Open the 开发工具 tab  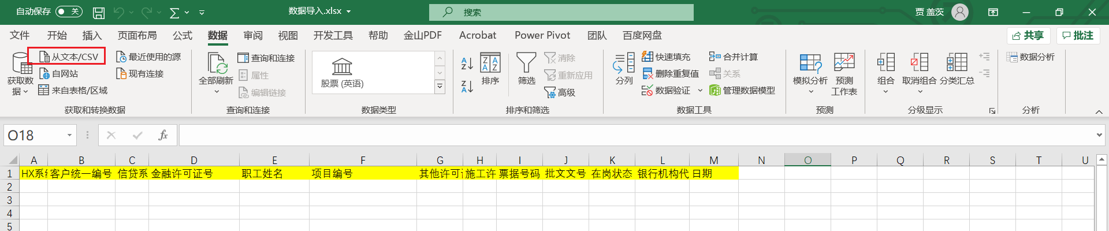click(333, 35)
